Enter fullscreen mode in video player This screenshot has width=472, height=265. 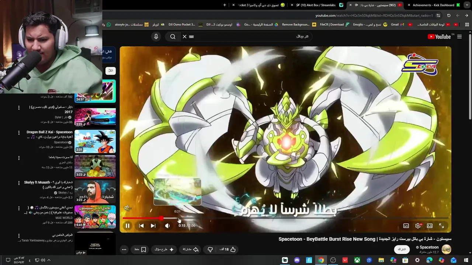441,226
